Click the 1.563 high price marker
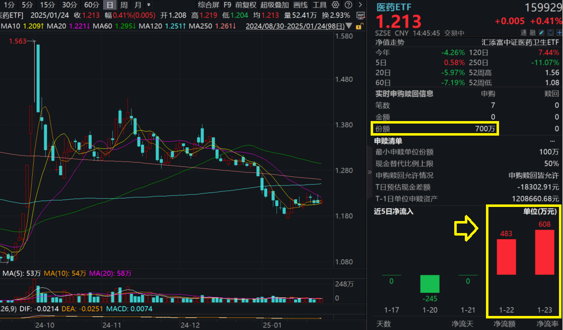The image size is (563, 330). coord(18,41)
